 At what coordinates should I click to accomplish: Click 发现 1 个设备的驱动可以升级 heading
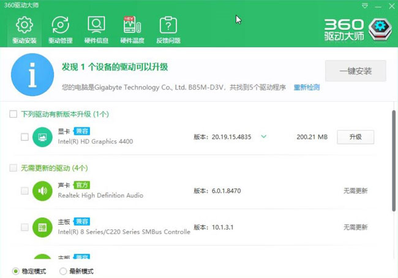tap(115, 67)
